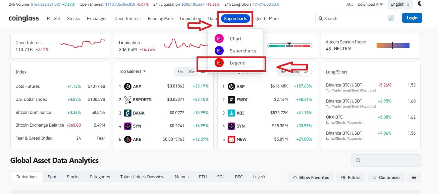Click the XBI flask coin icon

point(231,113)
